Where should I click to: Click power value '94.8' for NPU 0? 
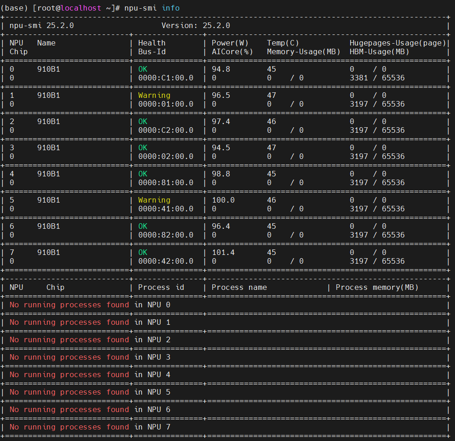[x=221, y=69]
